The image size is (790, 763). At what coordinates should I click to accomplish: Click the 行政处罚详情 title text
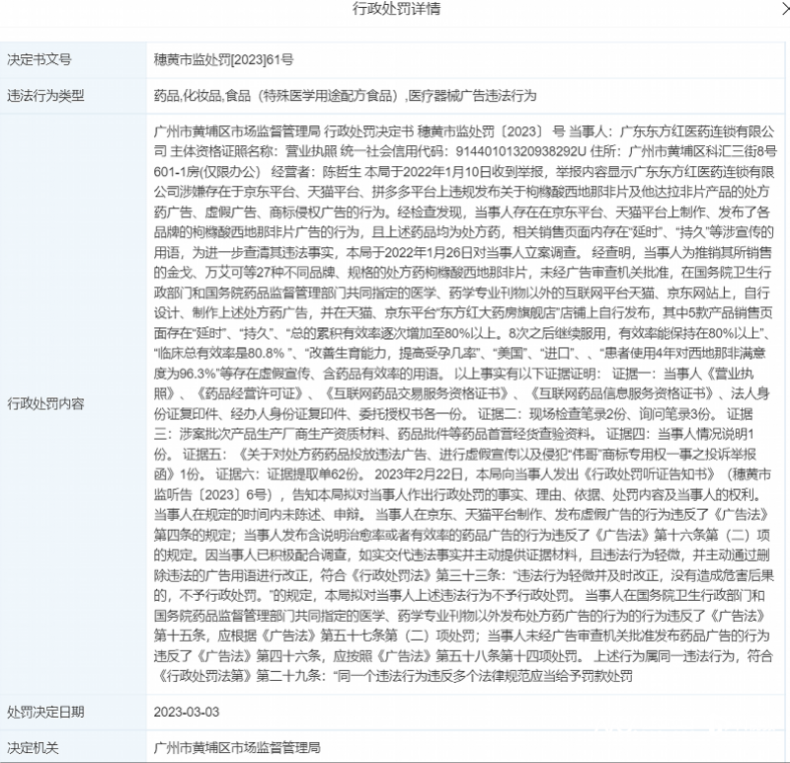[396, 9]
